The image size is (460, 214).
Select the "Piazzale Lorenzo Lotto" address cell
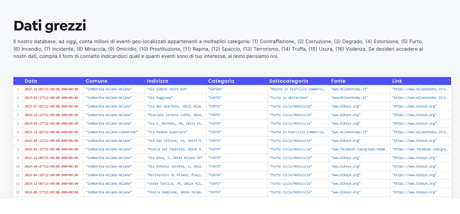pyautogui.click(x=176, y=115)
